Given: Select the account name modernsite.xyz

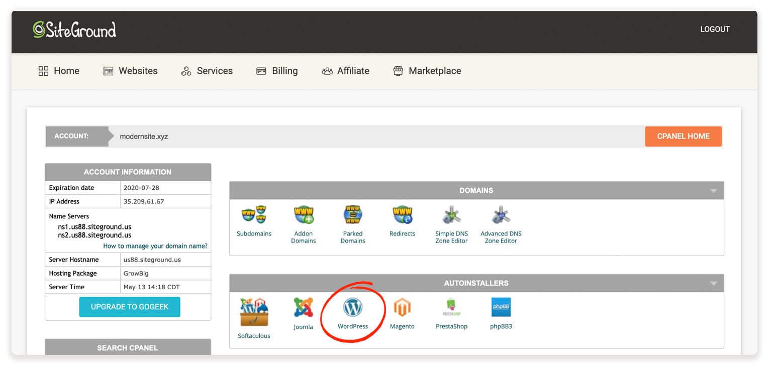Looking at the screenshot, I should click(x=144, y=137).
